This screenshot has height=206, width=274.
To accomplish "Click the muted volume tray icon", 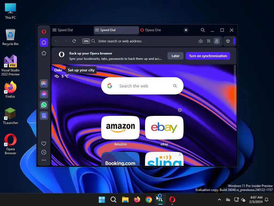I will [243, 200].
